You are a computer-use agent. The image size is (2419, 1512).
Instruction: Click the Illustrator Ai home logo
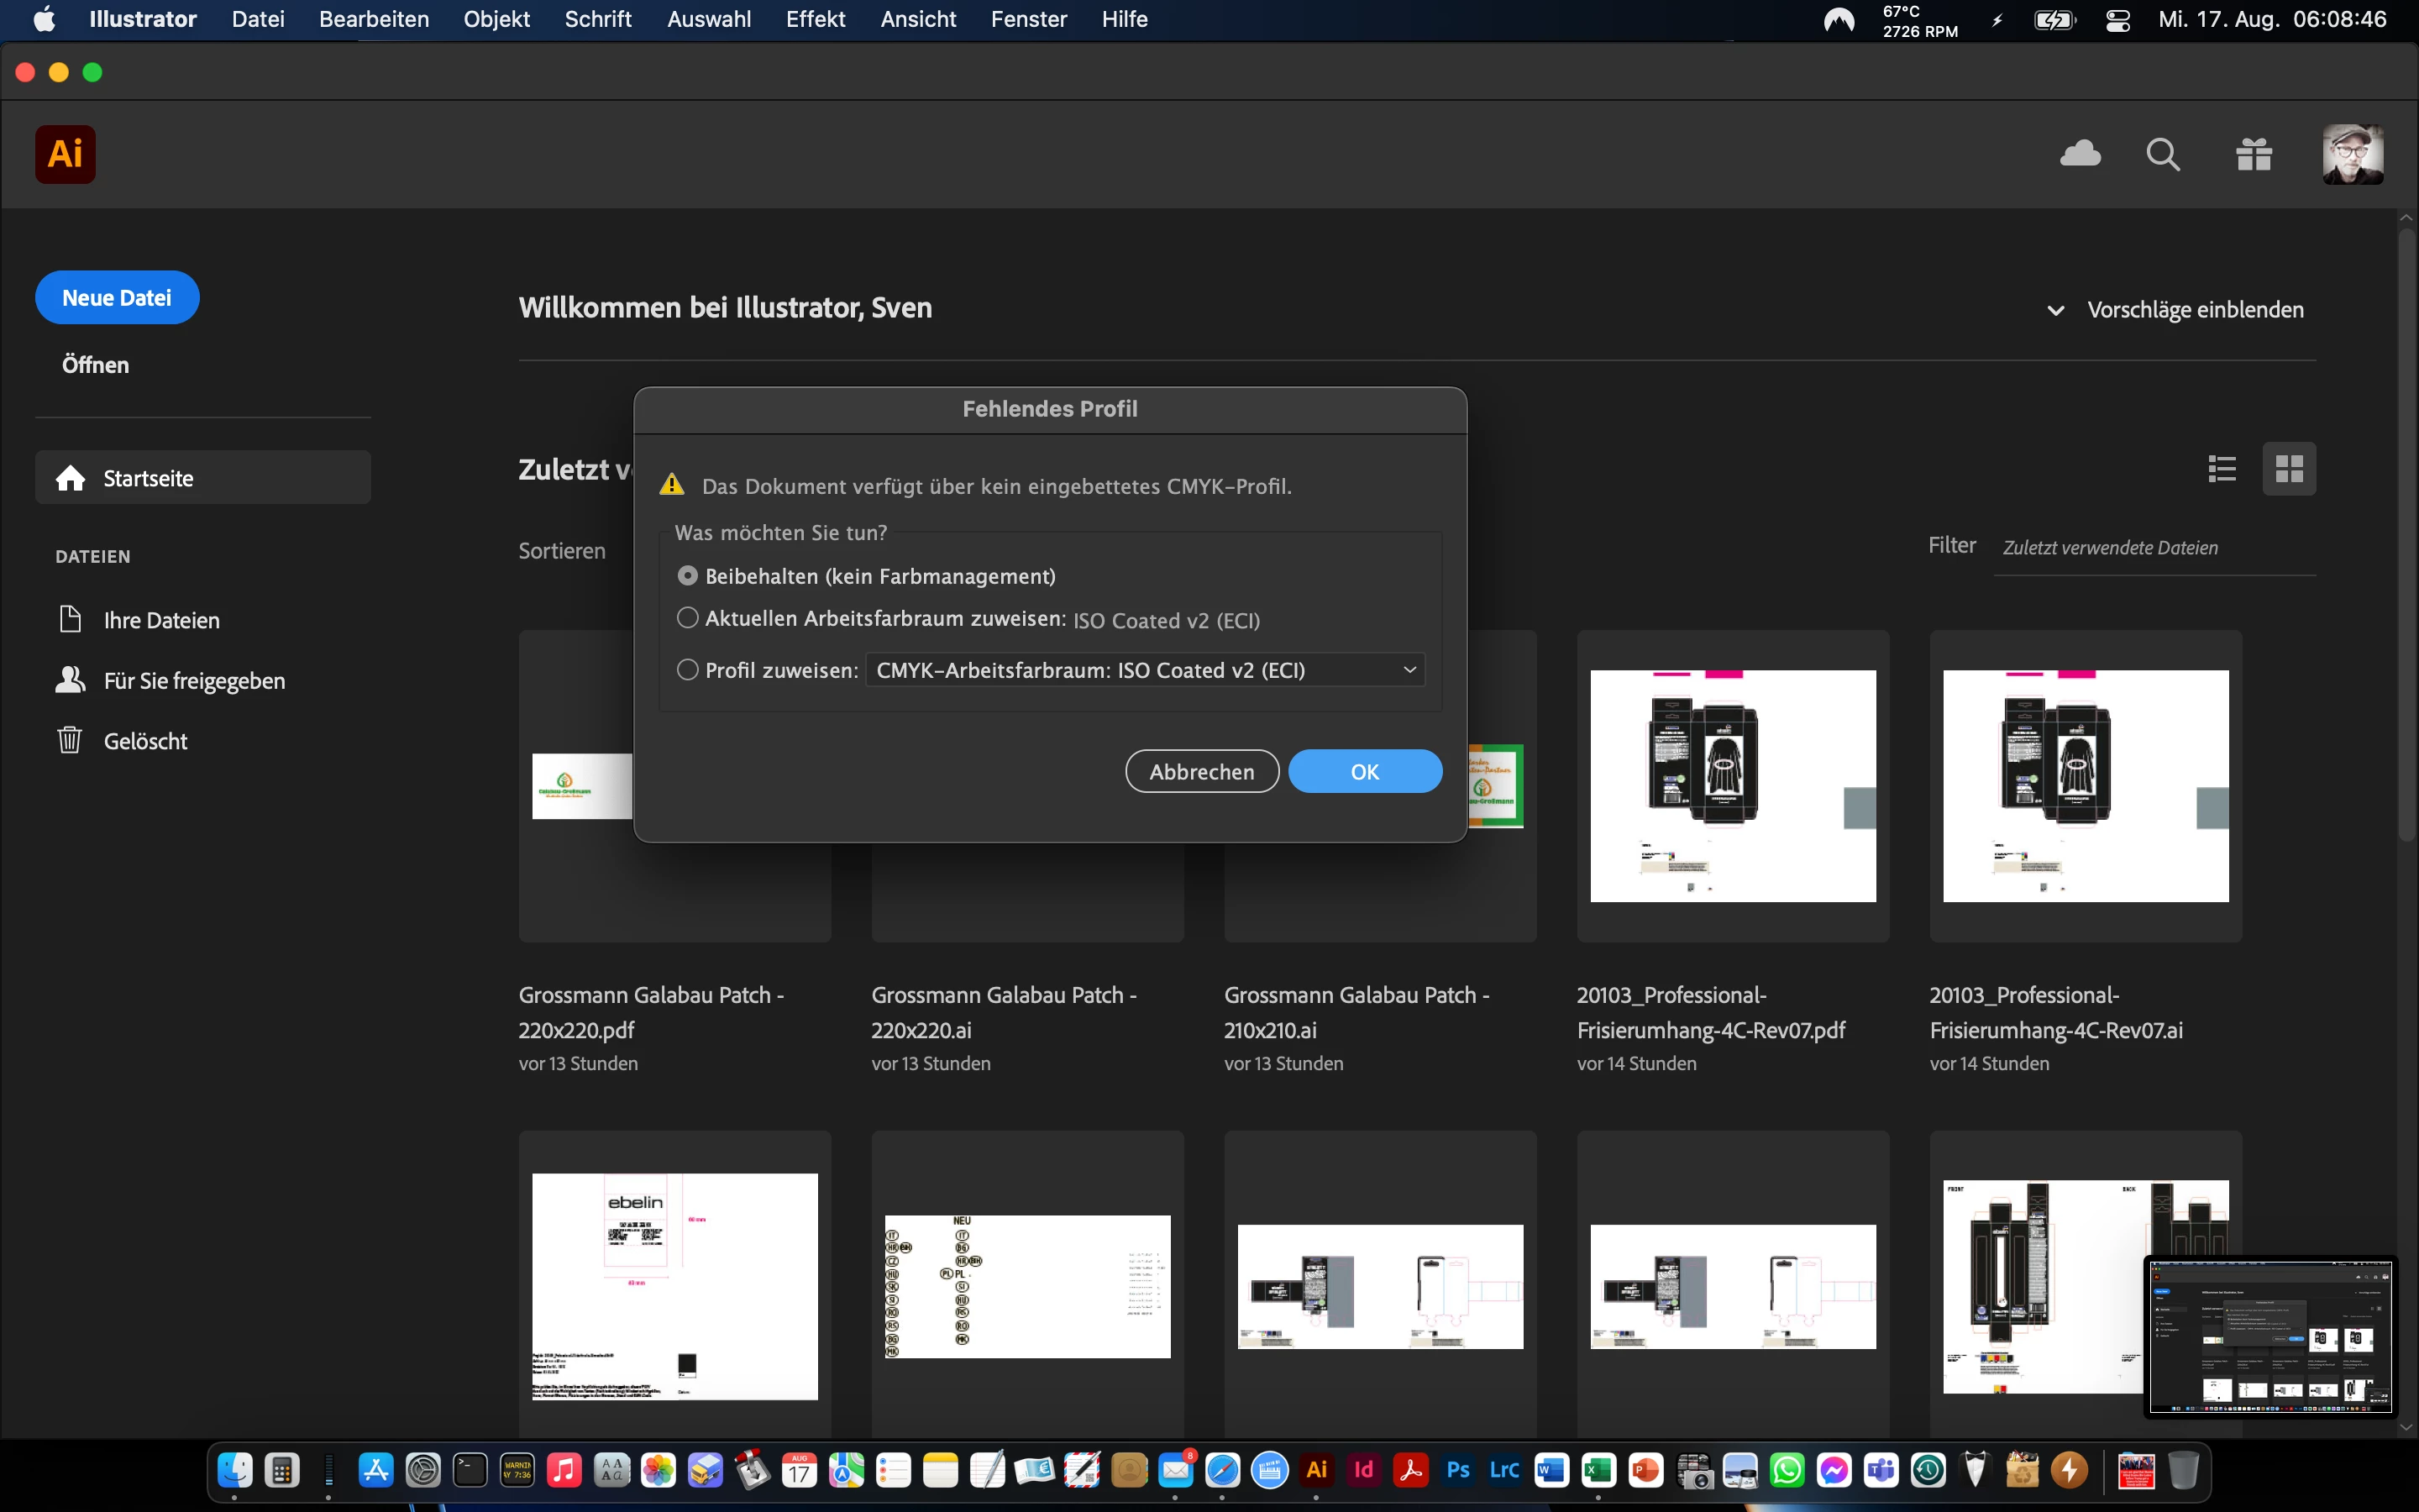tap(65, 154)
